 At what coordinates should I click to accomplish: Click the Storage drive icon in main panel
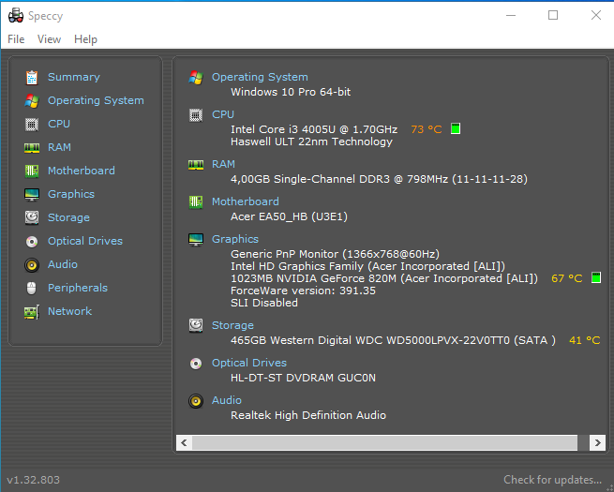(196, 325)
